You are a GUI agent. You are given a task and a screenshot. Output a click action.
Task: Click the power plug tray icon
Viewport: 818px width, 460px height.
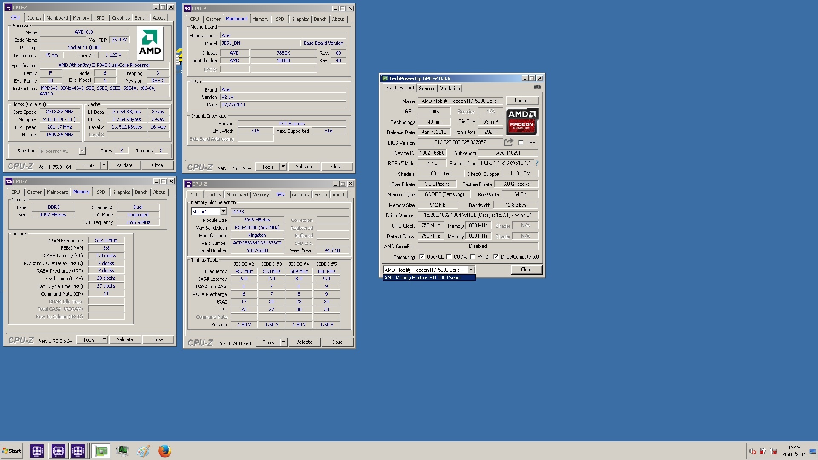pyautogui.click(x=763, y=451)
